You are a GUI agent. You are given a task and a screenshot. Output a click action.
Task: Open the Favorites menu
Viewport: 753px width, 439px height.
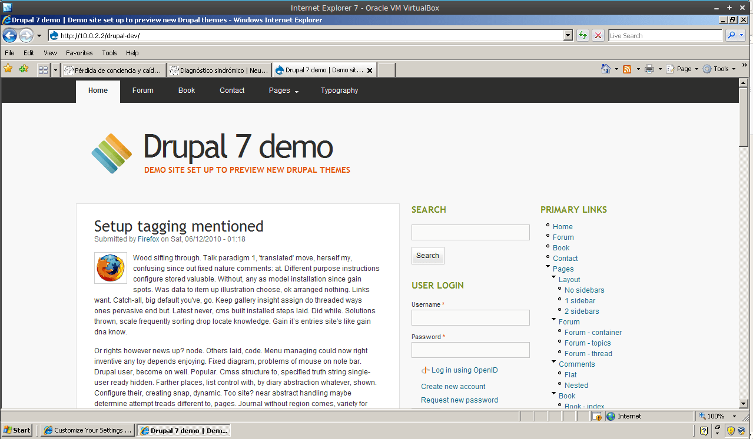click(x=79, y=53)
